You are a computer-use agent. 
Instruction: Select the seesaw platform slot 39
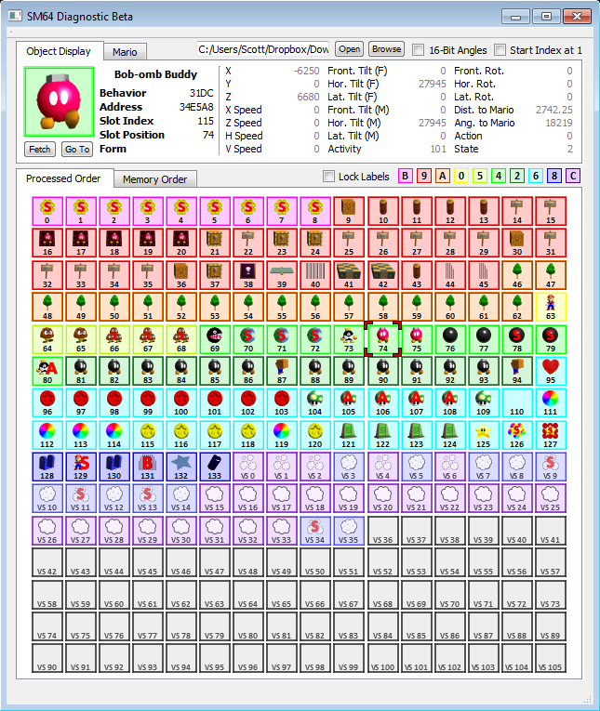coord(282,275)
